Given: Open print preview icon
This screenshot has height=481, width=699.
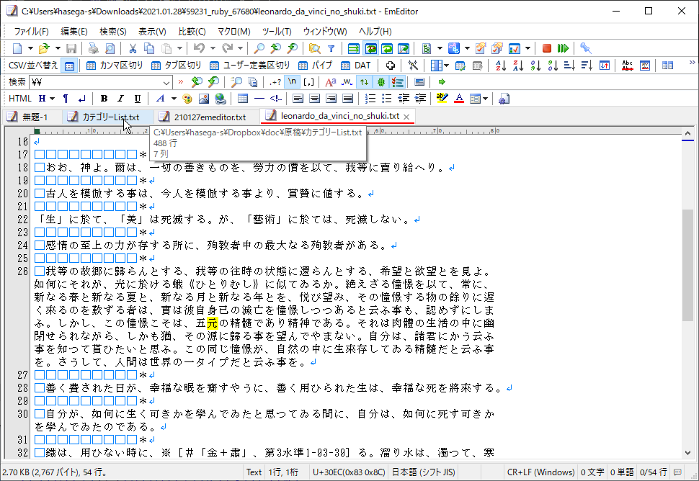Looking at the screenshot, I should click(110, 48).
